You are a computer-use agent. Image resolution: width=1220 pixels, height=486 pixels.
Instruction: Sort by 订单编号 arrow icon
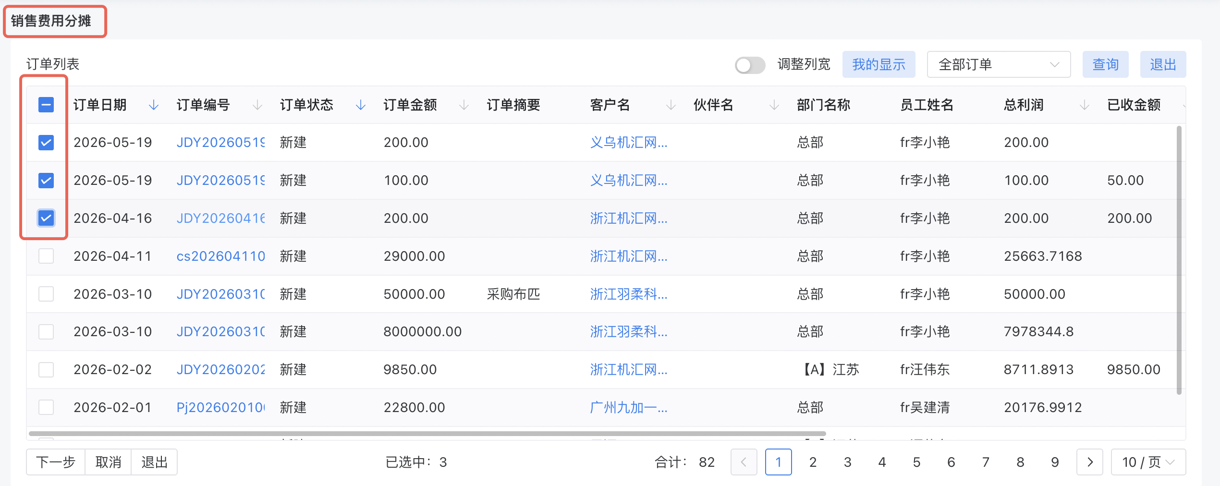(257, 105)
